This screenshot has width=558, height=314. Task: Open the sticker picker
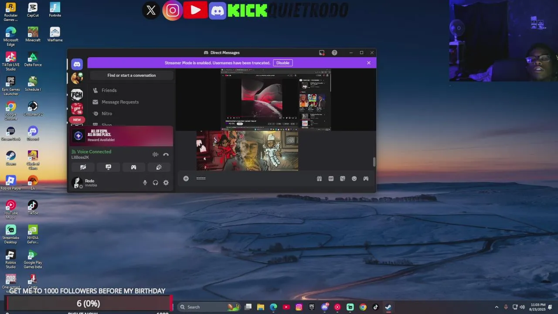343,178
